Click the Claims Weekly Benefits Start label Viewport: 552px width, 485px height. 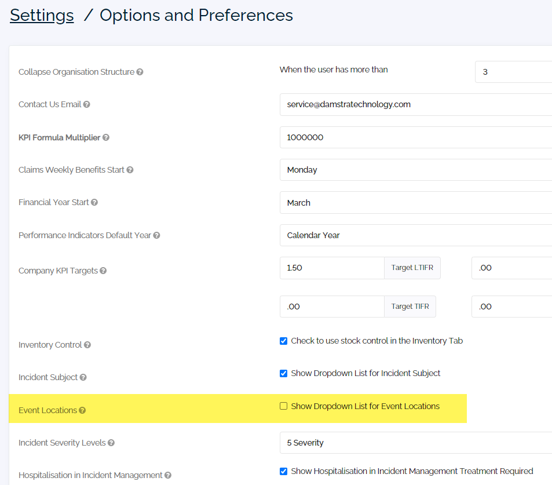71,170
